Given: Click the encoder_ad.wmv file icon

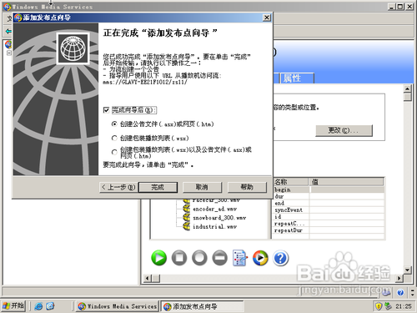Looking at the screenshot, I should coord(186,209).
